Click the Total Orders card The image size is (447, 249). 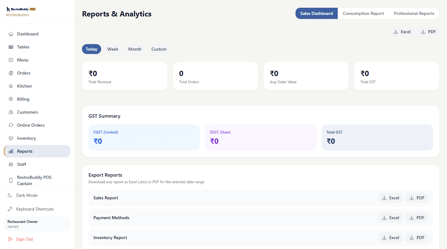tap(215, 76)
